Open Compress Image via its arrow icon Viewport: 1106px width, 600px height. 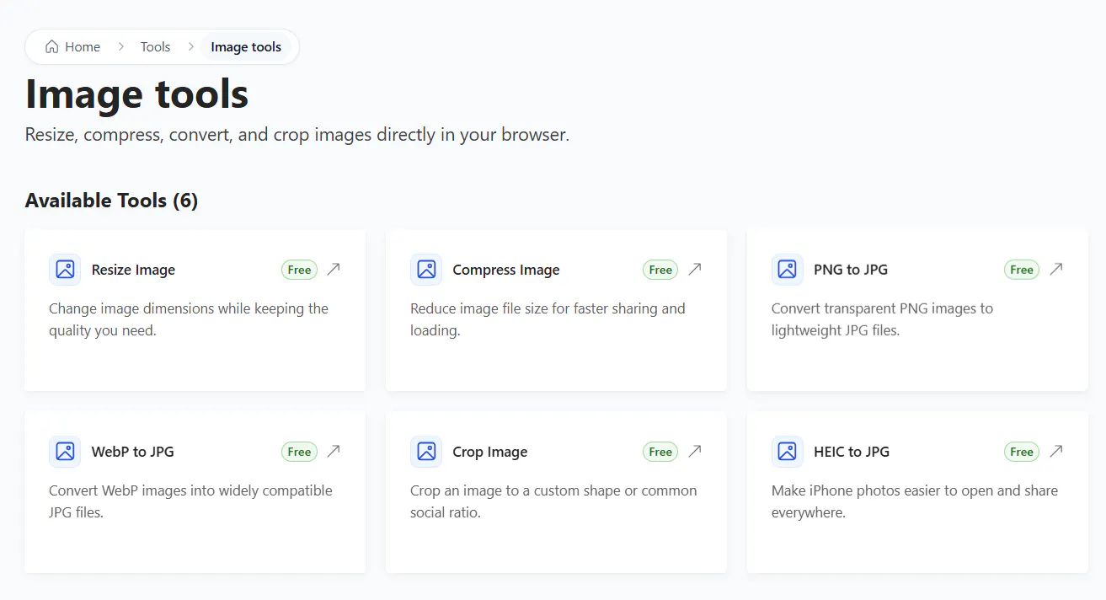point(695,269)
